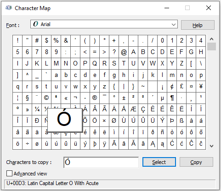
Task: Select the plus-minus ± symbol
Action: pos(124,98)
